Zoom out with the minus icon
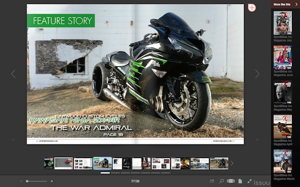Image resolution: width=300 pixels, height=187 pixels. (x=21, y=181)
